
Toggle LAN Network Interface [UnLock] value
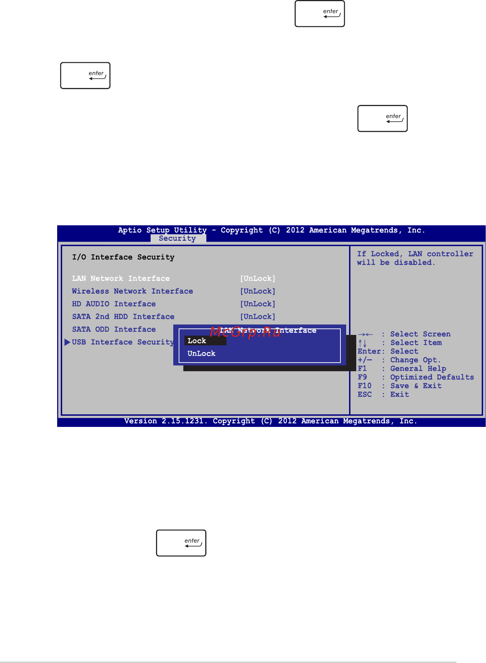[258, 278]
